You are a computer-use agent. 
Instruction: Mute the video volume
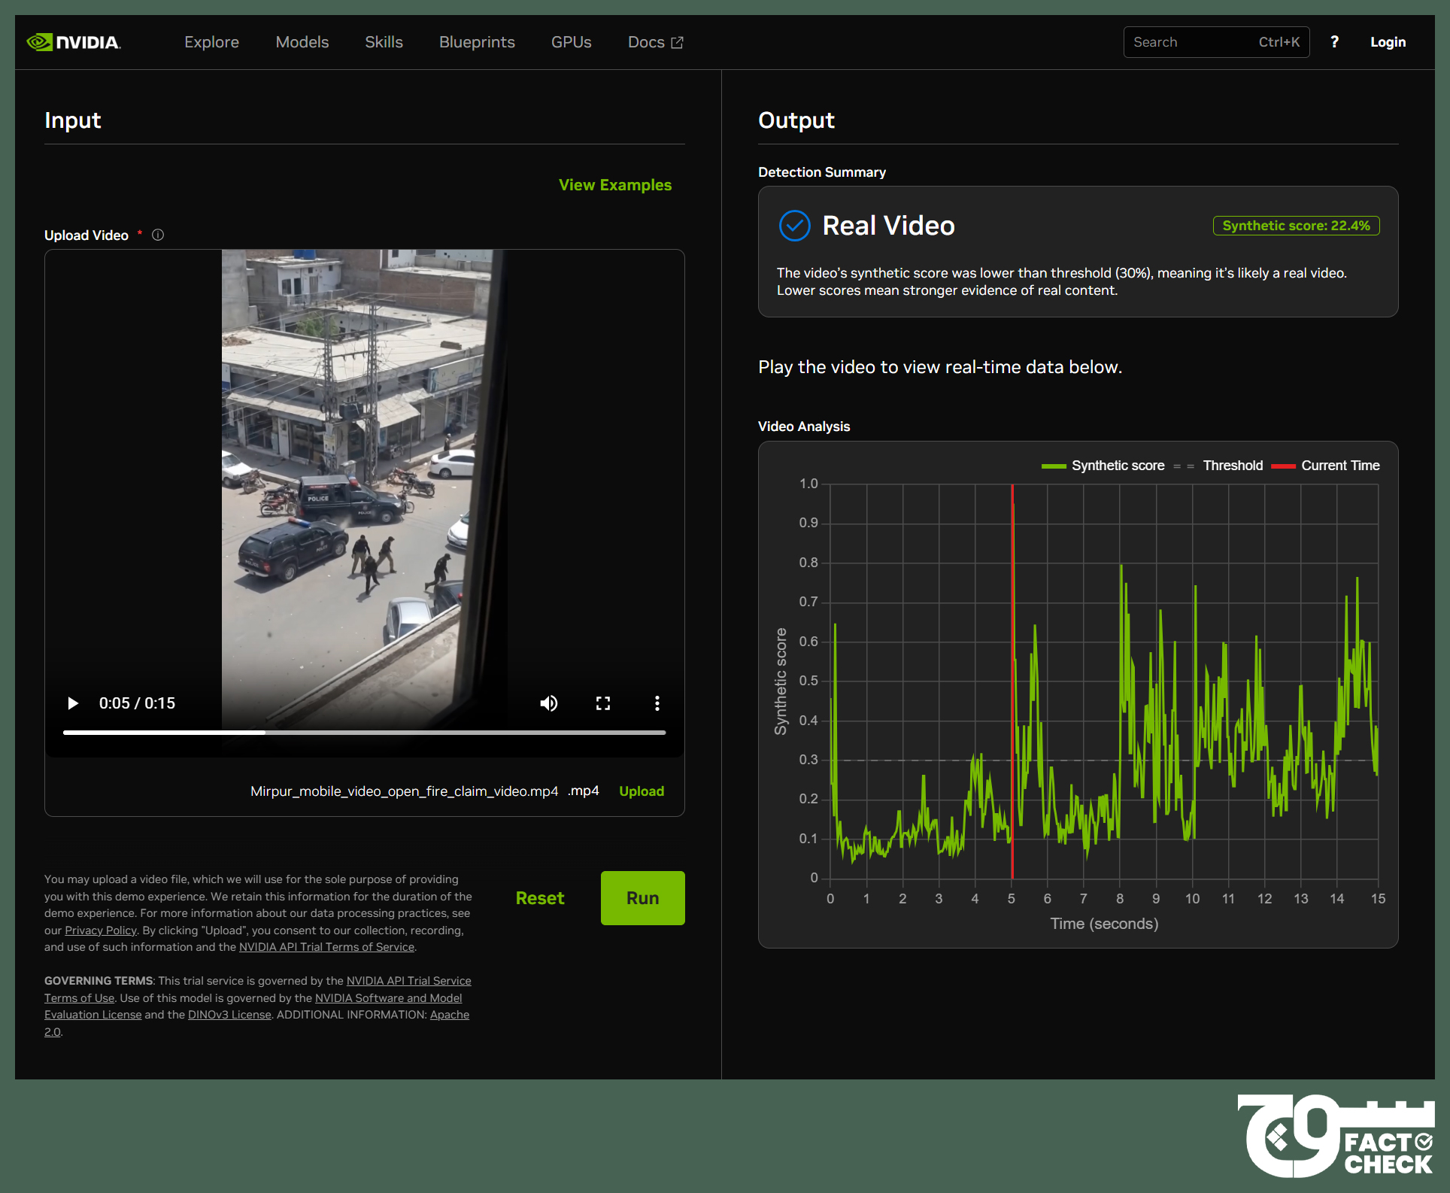point(549,703)
